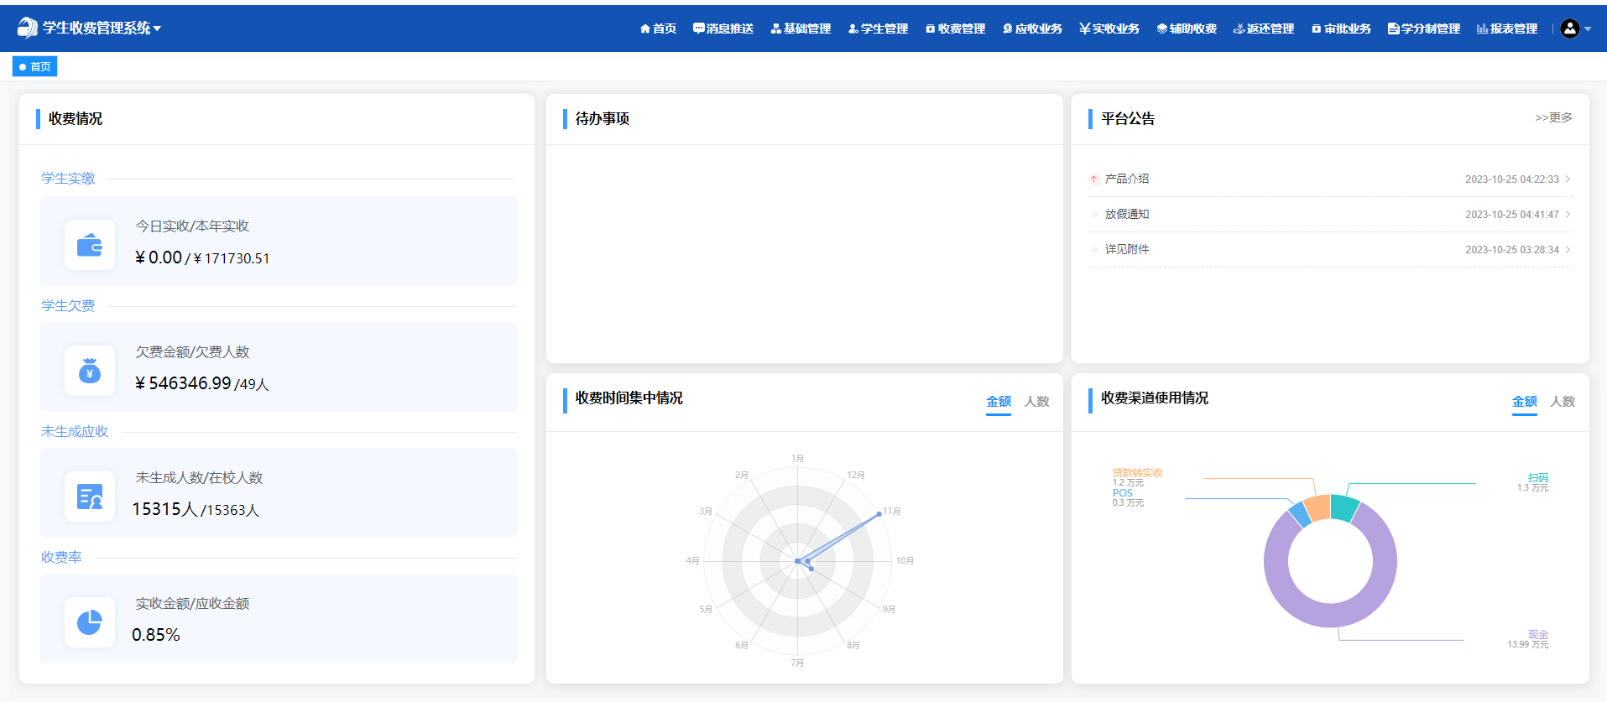Open 收费管理 menu

pos(955,29)
